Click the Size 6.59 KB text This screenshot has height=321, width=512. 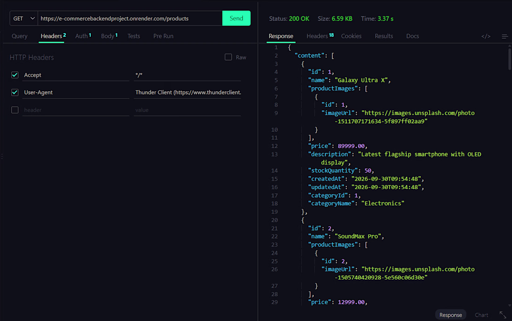coord(335,19)
